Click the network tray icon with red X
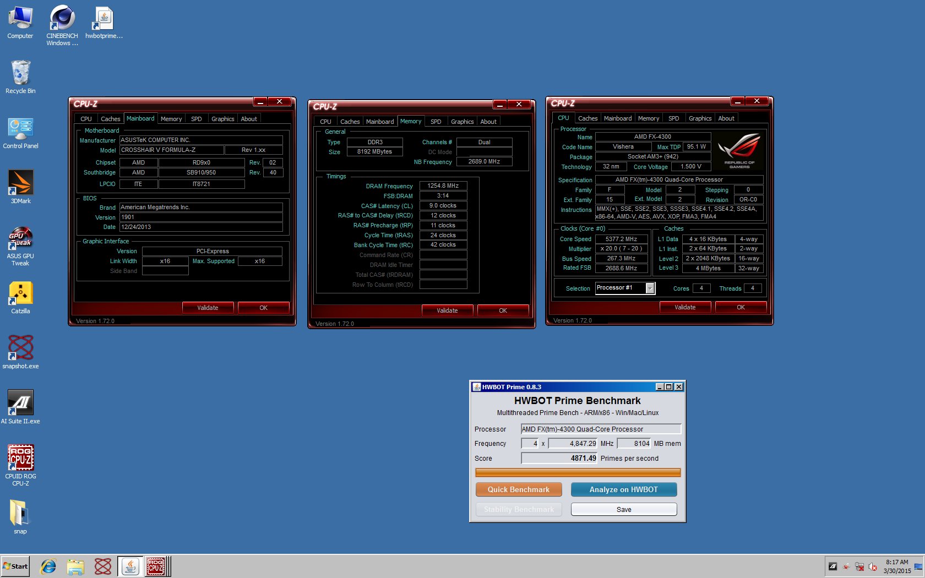 tap(859, 566)
